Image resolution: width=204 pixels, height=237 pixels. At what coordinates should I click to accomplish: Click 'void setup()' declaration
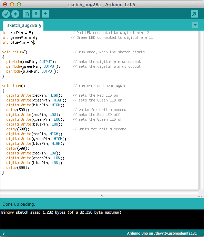(15, 52)
